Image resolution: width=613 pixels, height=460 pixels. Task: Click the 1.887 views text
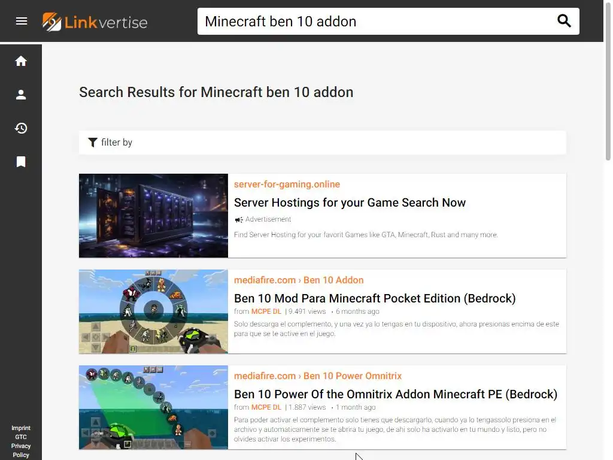pos(307,407)
